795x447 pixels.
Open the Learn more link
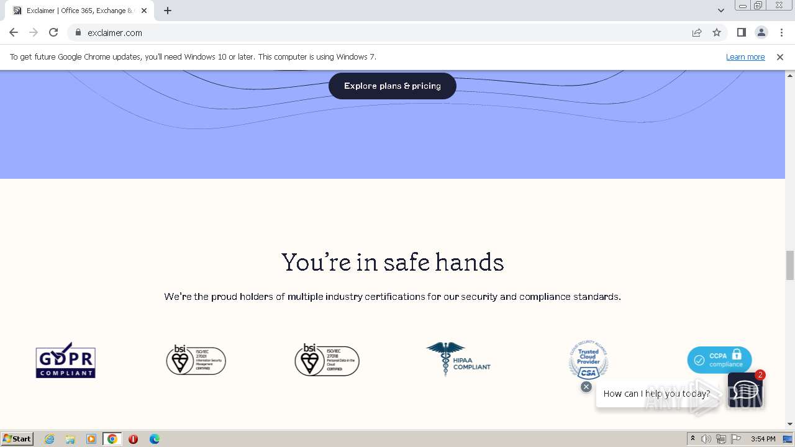pyautogui.click(x=745, y=56)
